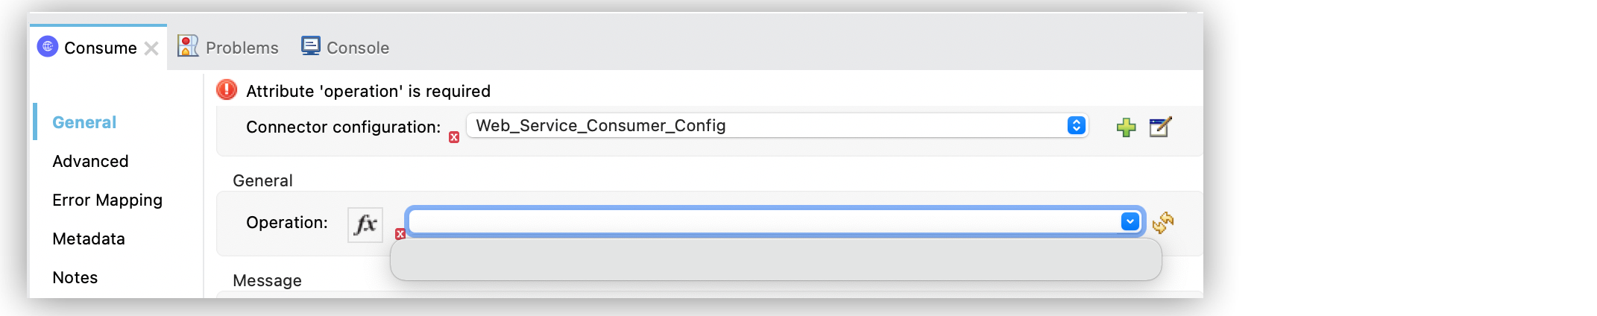Screen dimensions: 1597x316
Task: Expand the Operation dropdown arrow
Action: click(x=1130, y=221)
